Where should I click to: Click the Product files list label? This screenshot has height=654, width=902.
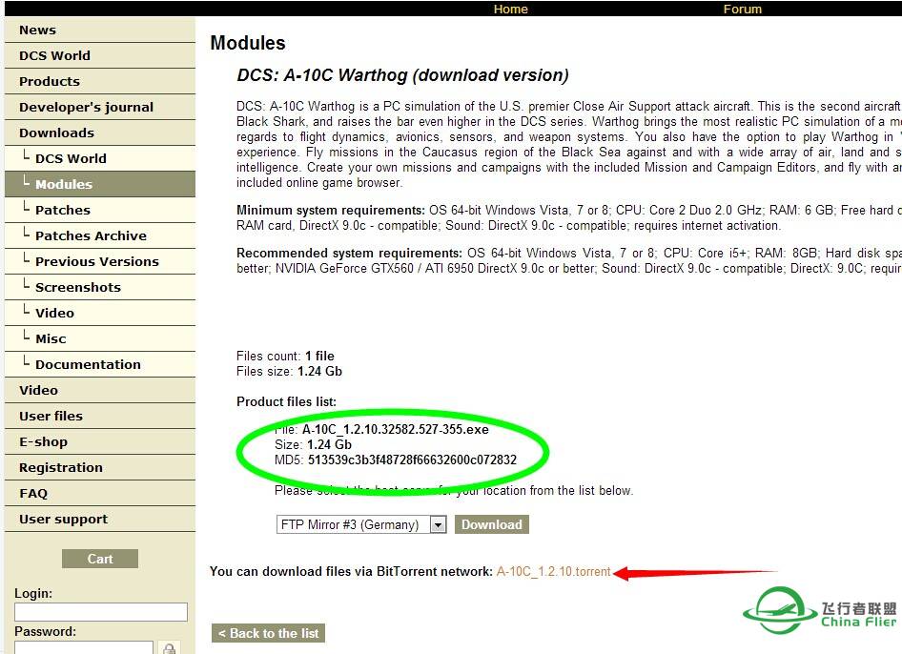tap(286, 401)
